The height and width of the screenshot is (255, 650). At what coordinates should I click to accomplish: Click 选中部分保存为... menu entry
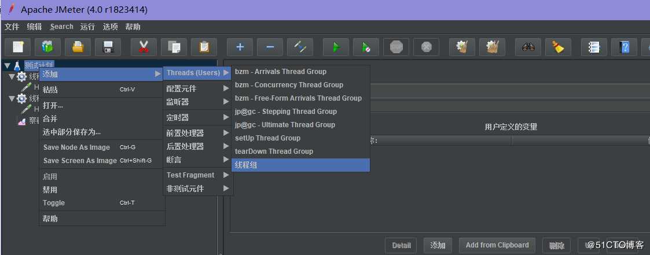tap(102, 132)
